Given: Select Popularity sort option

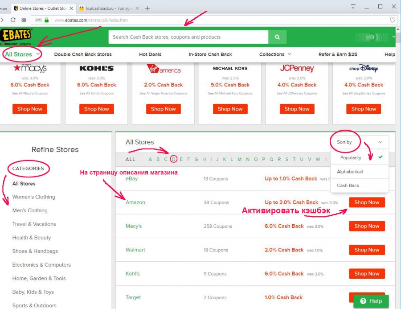Looking at the screenshot, I should click(x=360, y=158).
